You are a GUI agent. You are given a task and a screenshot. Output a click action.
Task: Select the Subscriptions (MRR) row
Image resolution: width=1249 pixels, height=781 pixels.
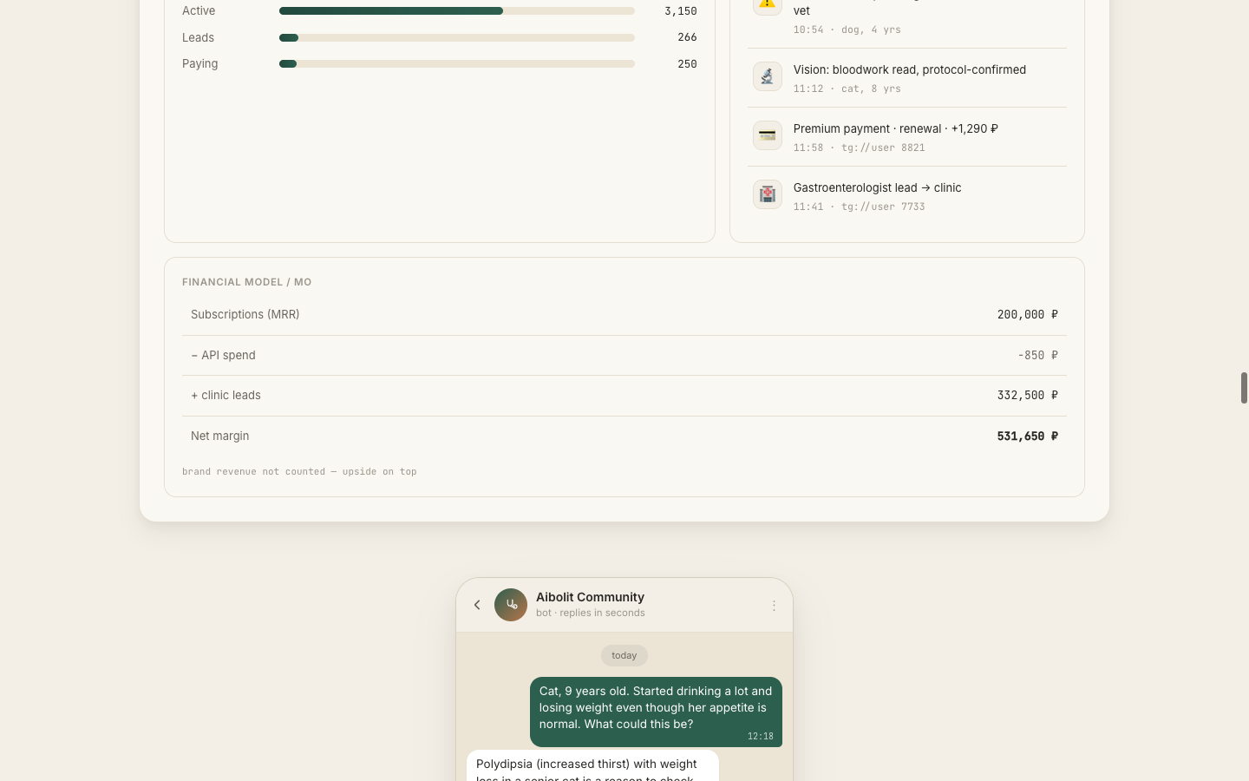pyautogui.click(x=624, y=315)
